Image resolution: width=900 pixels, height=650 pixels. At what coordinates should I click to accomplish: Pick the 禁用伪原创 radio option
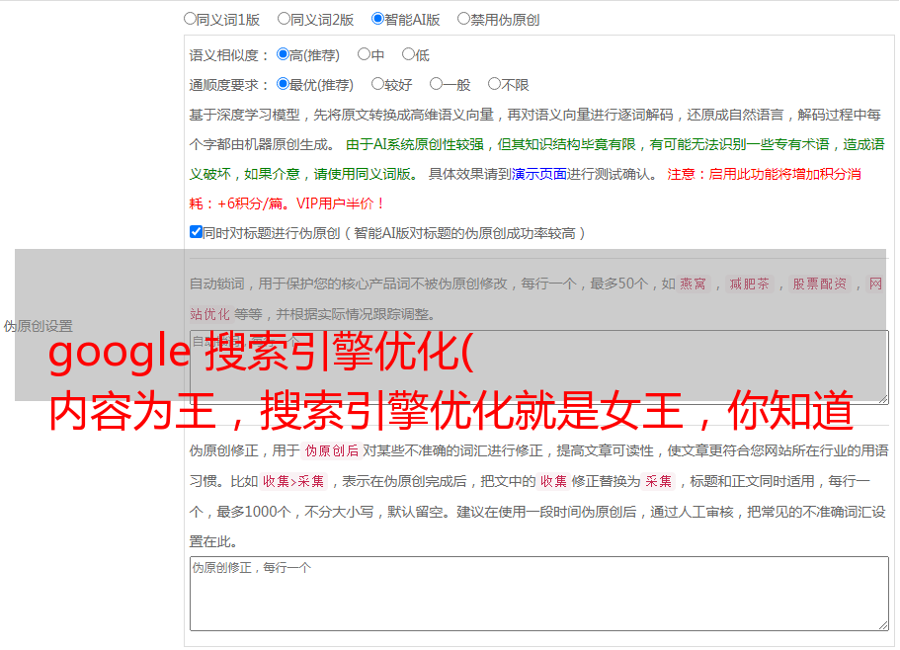click(x=464, y=19)
